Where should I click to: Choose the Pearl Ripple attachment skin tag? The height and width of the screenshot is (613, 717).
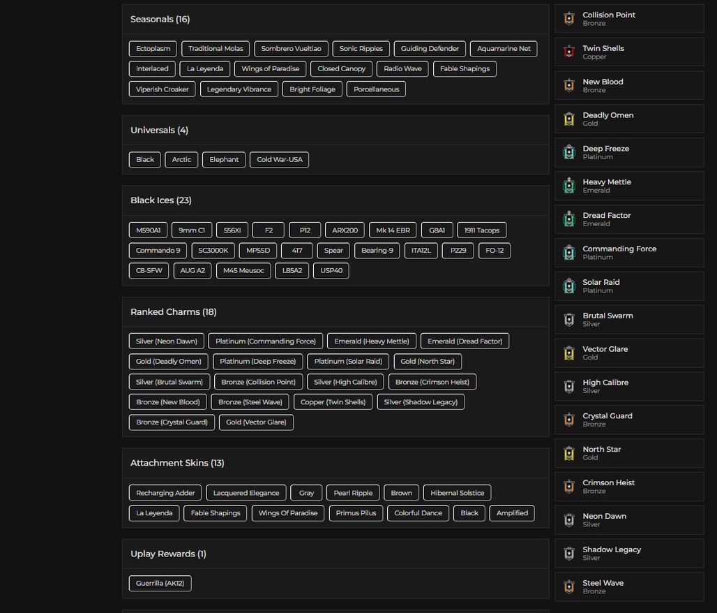click(x=353, y=493)
